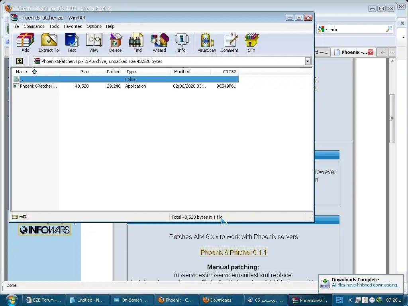Screen dimensions: 408x306
Task: Close the Phoenix tab in Firefox
Action: click(x=371, y=52)
